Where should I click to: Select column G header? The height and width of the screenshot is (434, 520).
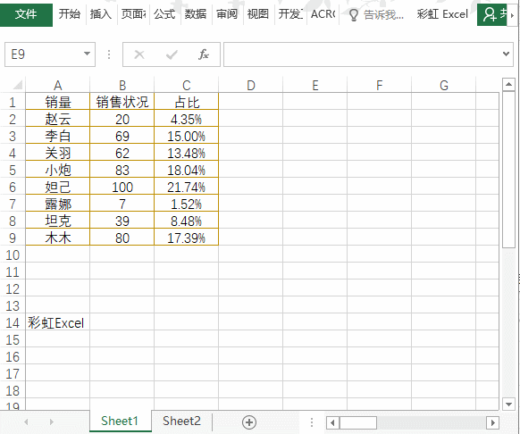click(444, 85)
